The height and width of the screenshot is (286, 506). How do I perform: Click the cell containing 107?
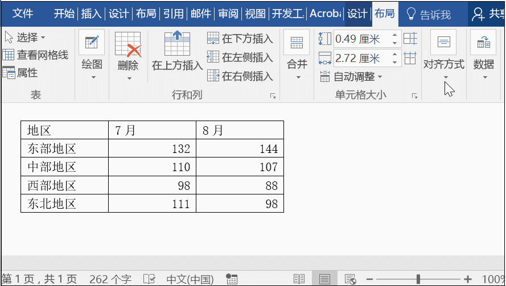coord(240,167)
